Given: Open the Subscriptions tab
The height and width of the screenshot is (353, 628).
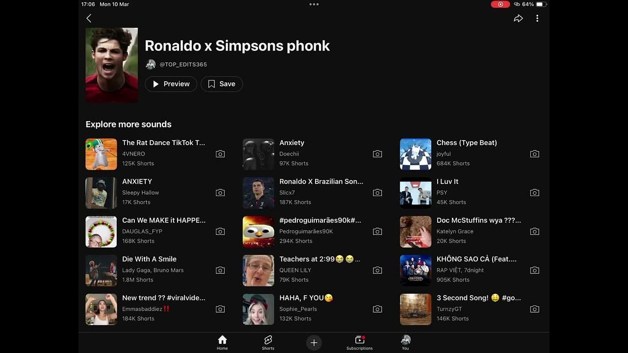Looking at the screenshot, I should coord(360,342).
